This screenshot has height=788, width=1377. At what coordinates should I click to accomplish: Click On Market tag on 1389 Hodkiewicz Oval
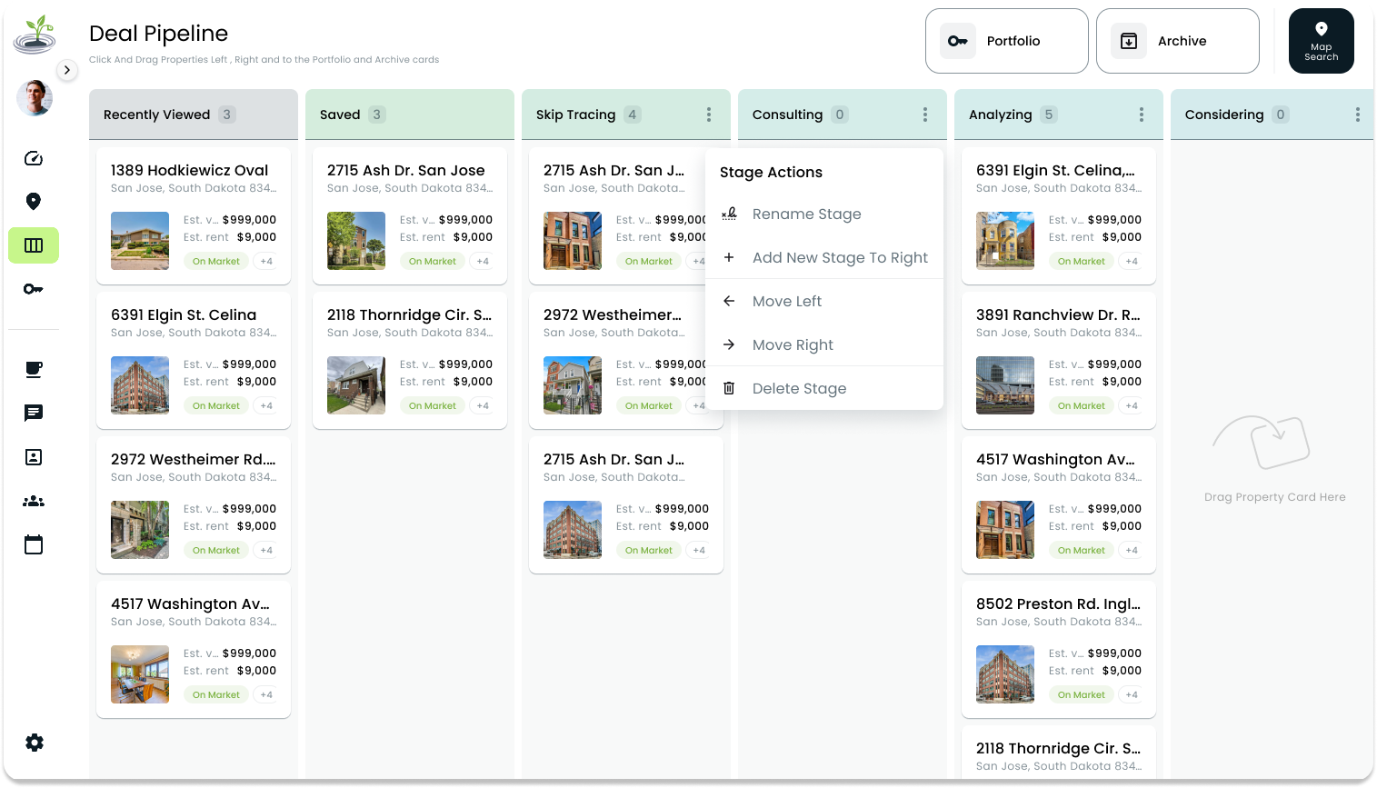tap(216, 262)
